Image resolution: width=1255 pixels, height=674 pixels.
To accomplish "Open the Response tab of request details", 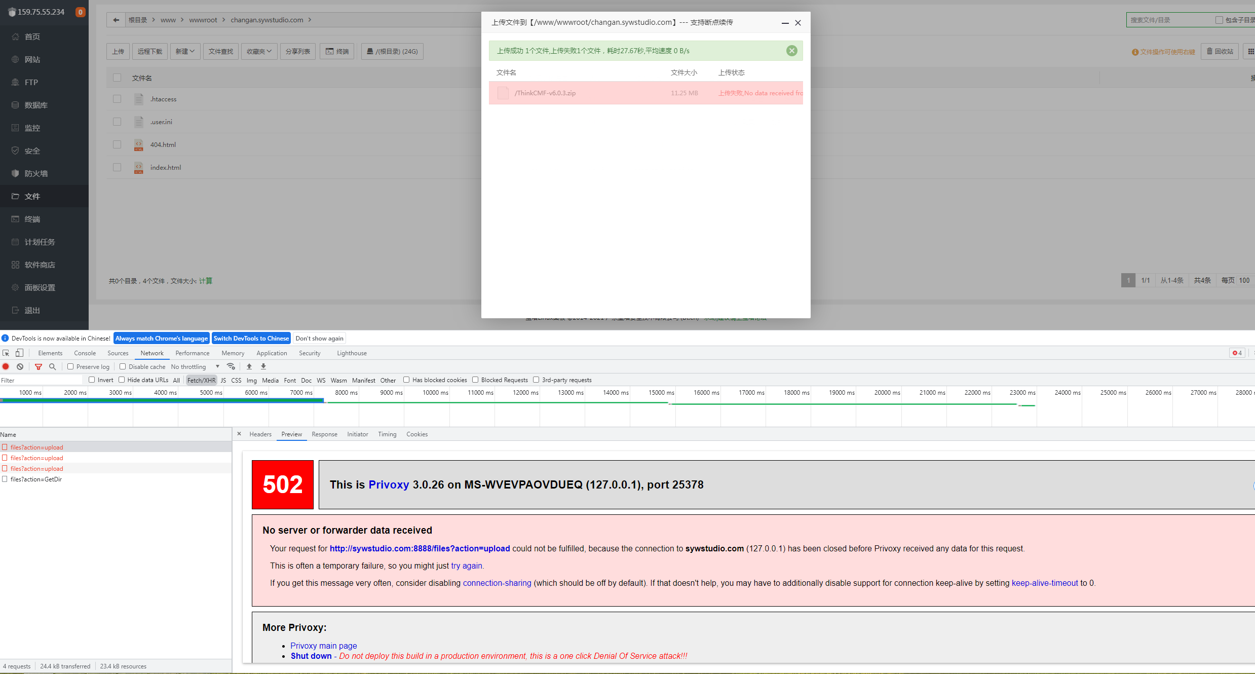I will (x=324, y=434).
